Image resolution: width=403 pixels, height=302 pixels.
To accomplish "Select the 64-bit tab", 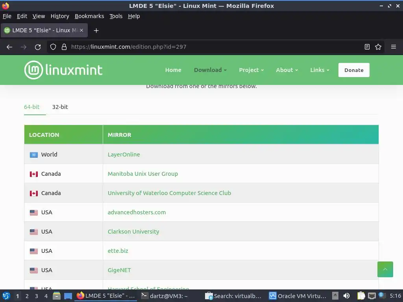I will [31, 107].
